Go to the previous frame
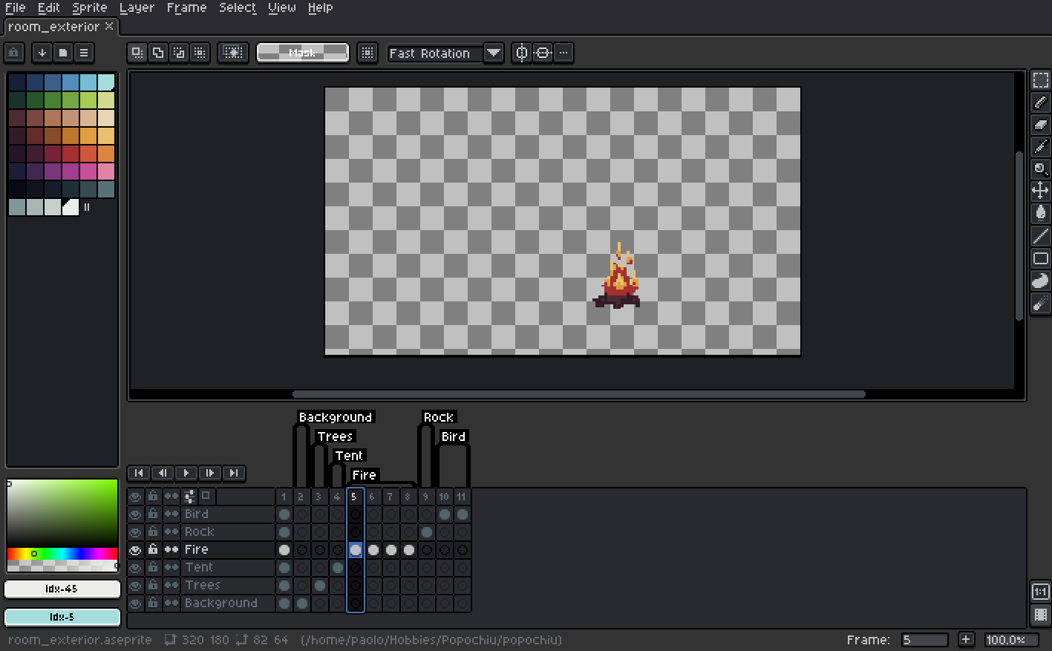The height and width of the screenshot is (651, 1052). [163, 473]
